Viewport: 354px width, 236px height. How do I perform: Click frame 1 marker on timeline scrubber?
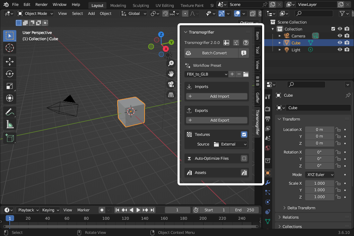coord(10,218)
